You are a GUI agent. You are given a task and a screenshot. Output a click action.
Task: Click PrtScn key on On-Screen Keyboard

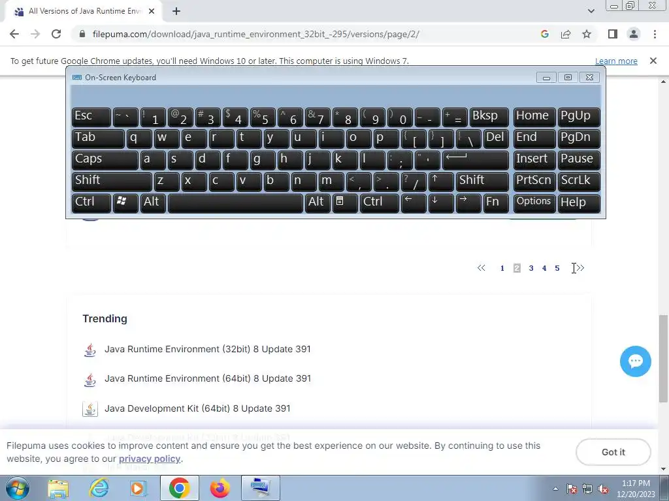coord(534,181)
